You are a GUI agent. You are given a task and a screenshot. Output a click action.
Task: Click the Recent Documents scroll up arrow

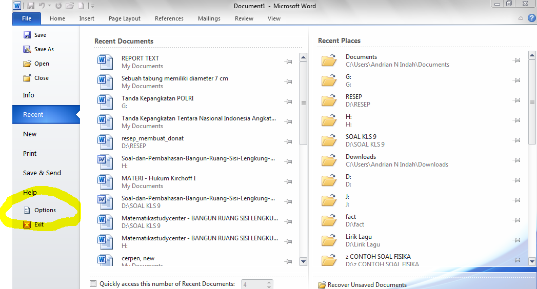(303, 57)
